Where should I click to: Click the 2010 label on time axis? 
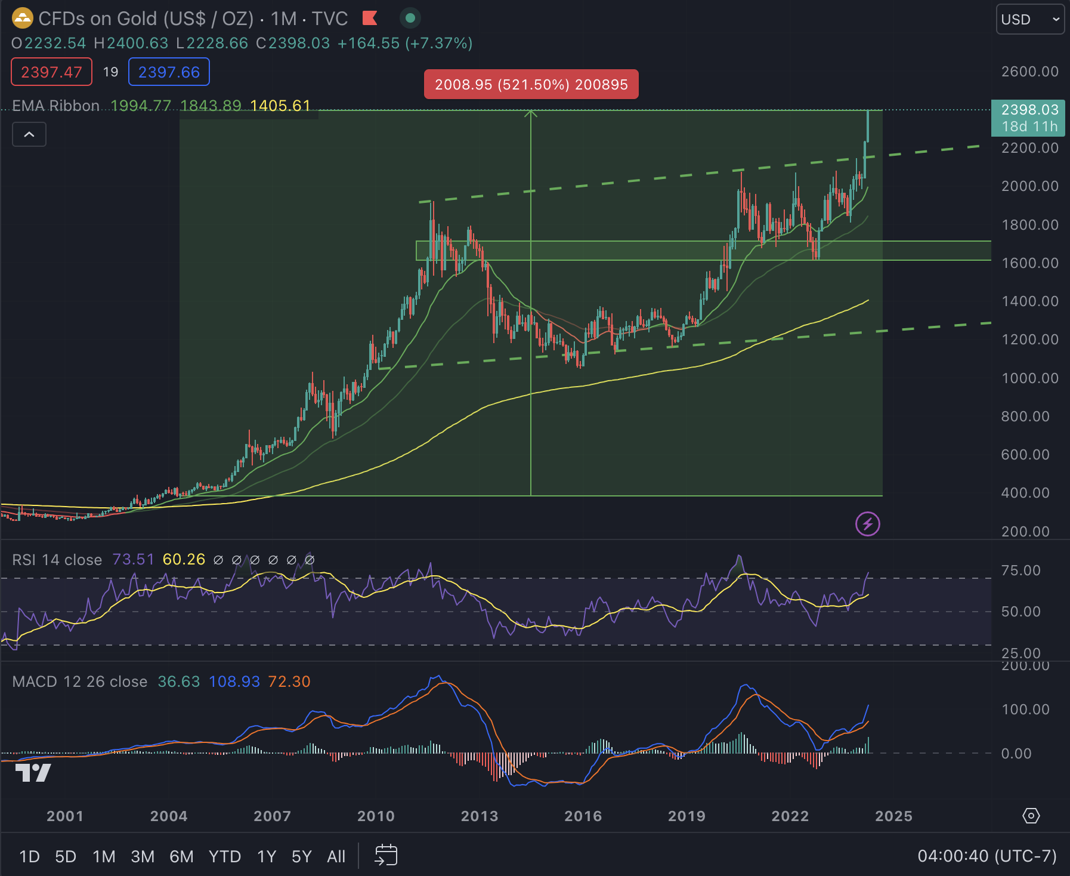(376, 816)
